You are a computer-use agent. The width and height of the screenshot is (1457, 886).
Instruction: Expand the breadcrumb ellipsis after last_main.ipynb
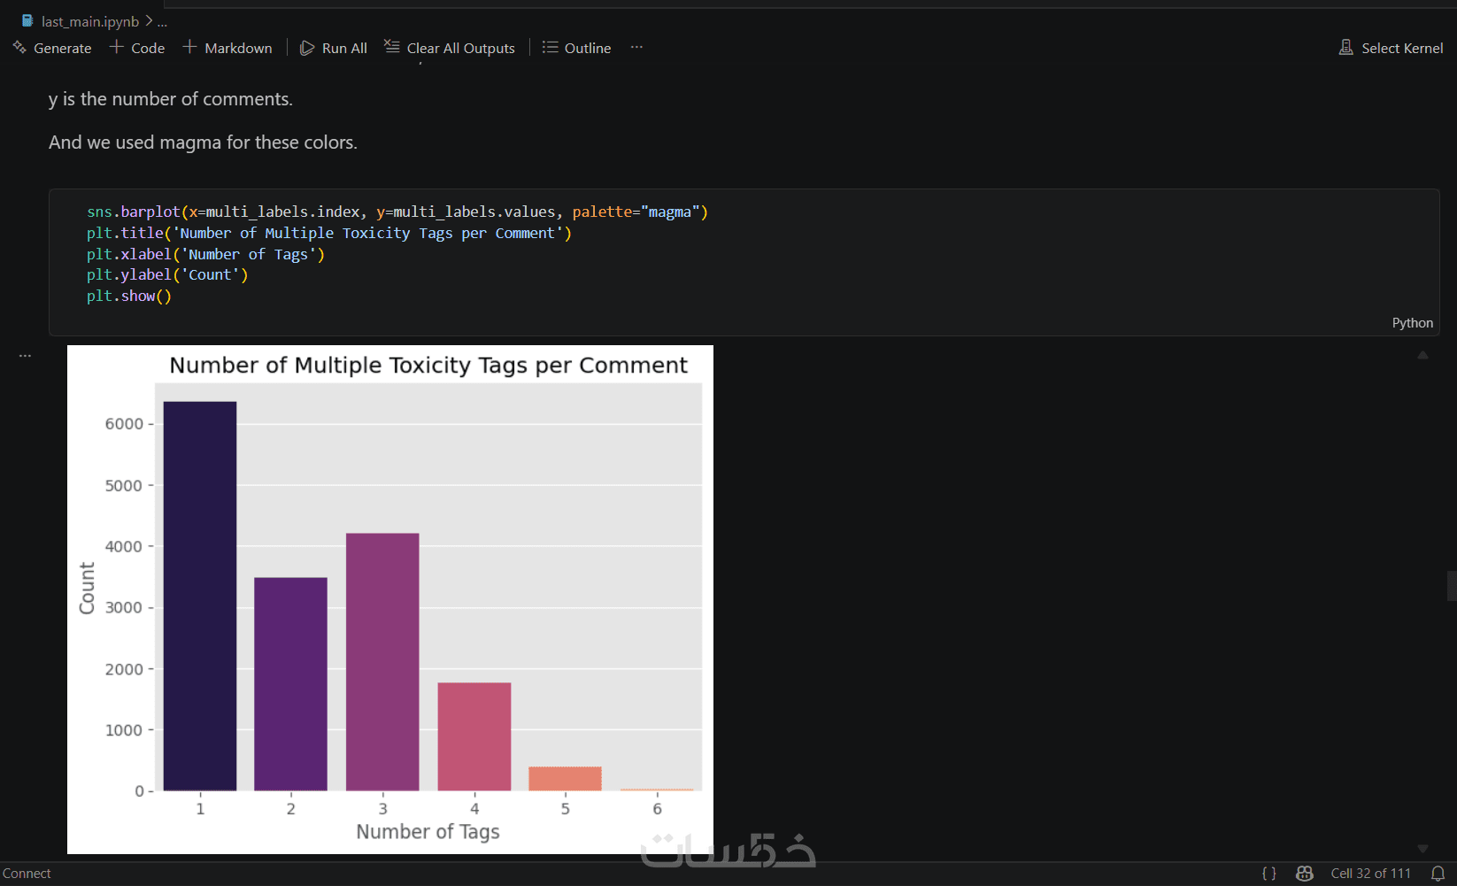pyautogui.click(x=162, y=21)
